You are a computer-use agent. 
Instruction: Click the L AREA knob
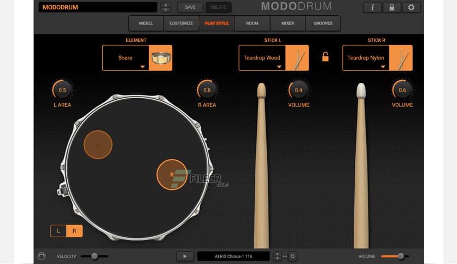point(62,90)
